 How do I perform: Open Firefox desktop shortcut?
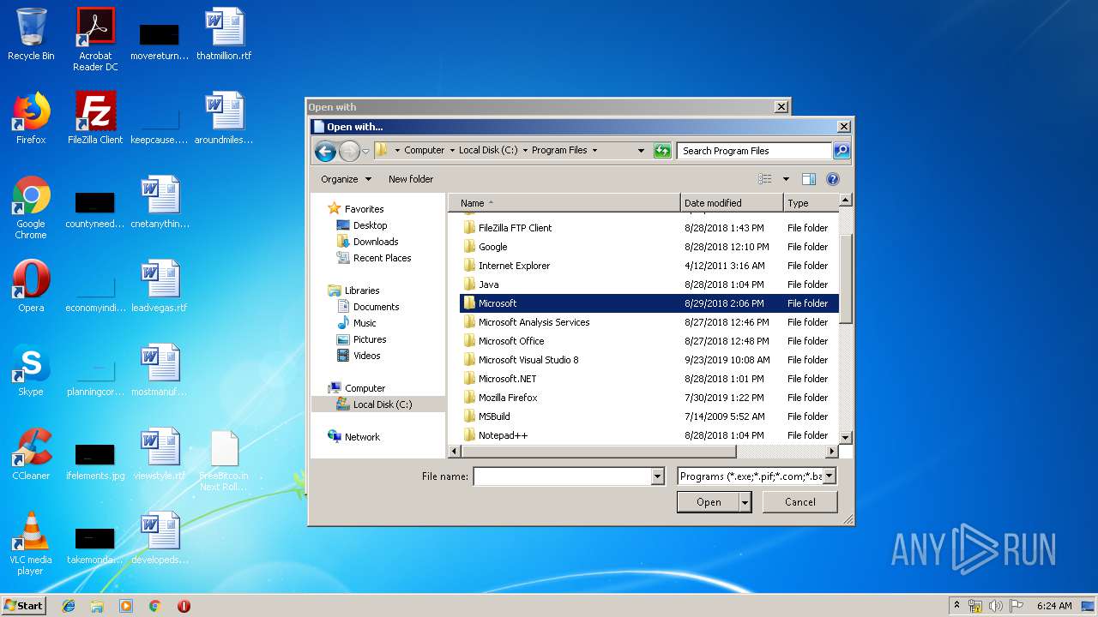[x=31, y=118]
